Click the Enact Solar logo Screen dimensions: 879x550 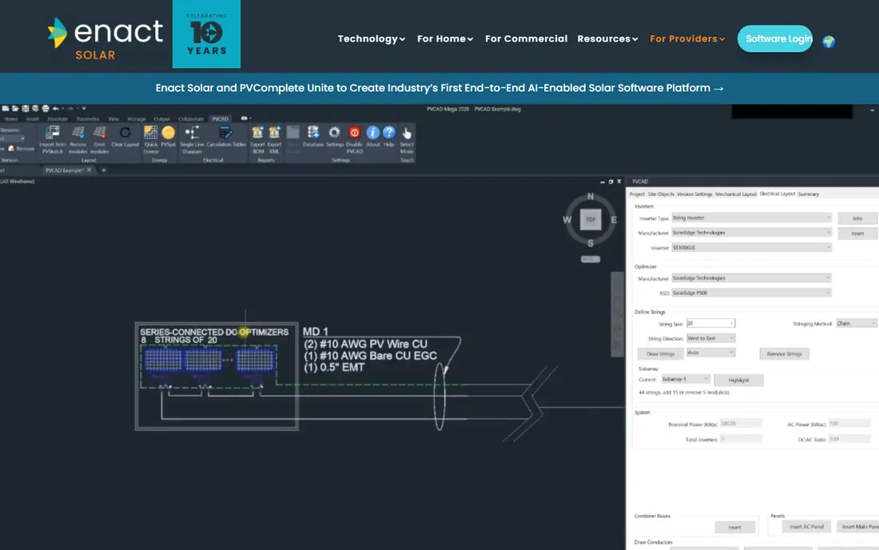(105, 38)
